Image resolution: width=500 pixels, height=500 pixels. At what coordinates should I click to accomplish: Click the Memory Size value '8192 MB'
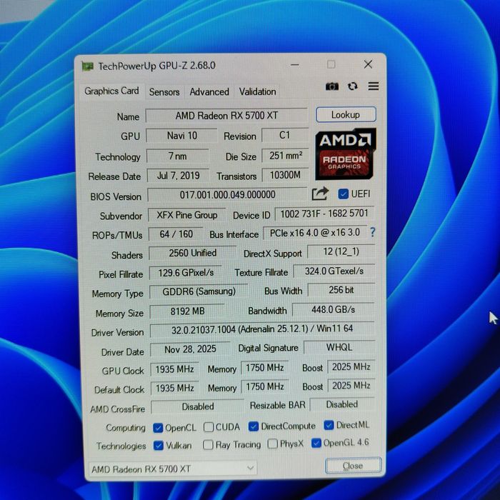point(187,311)
